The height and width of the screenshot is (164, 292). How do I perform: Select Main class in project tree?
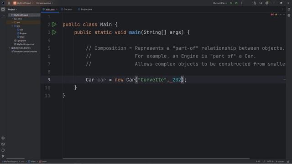(x=21, y=37)
